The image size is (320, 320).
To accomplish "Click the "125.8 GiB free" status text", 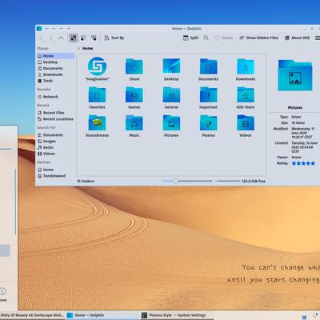I will pos(254,181).
